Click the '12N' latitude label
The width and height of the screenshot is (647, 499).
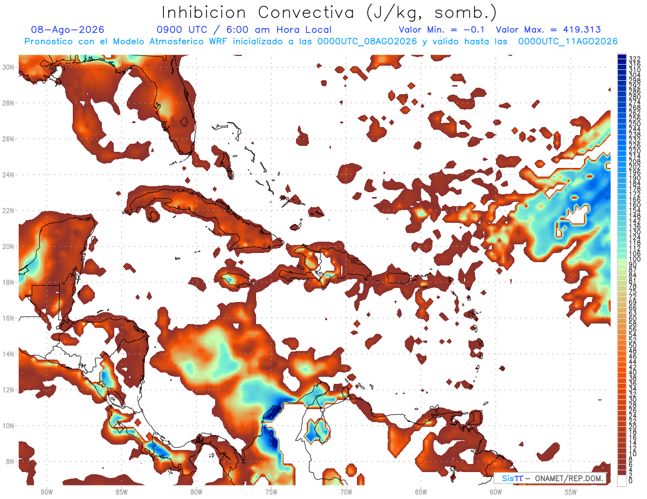(8, 389)
